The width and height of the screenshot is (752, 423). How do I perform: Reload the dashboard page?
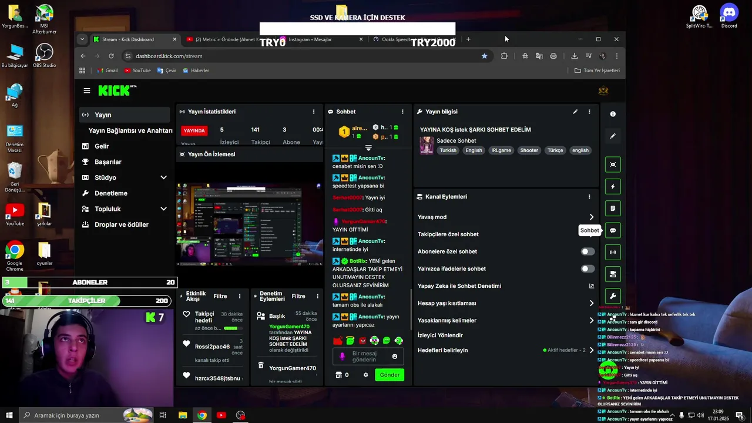click(111, 56)
